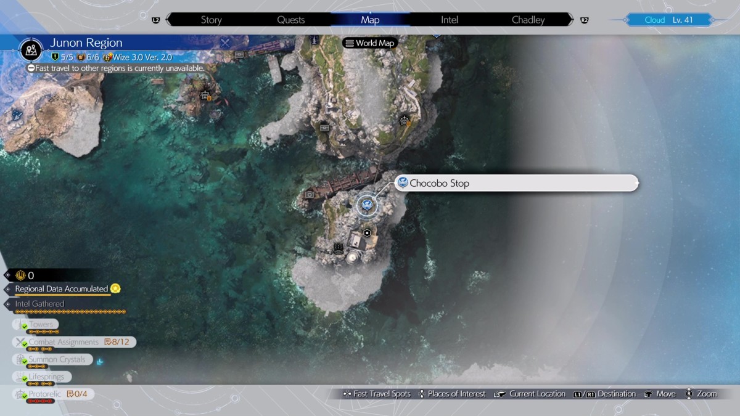Select the Protorelic intel category

click(52, 394)
